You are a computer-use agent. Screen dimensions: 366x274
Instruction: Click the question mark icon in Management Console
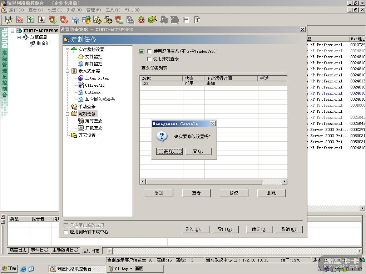pos(162,137)
